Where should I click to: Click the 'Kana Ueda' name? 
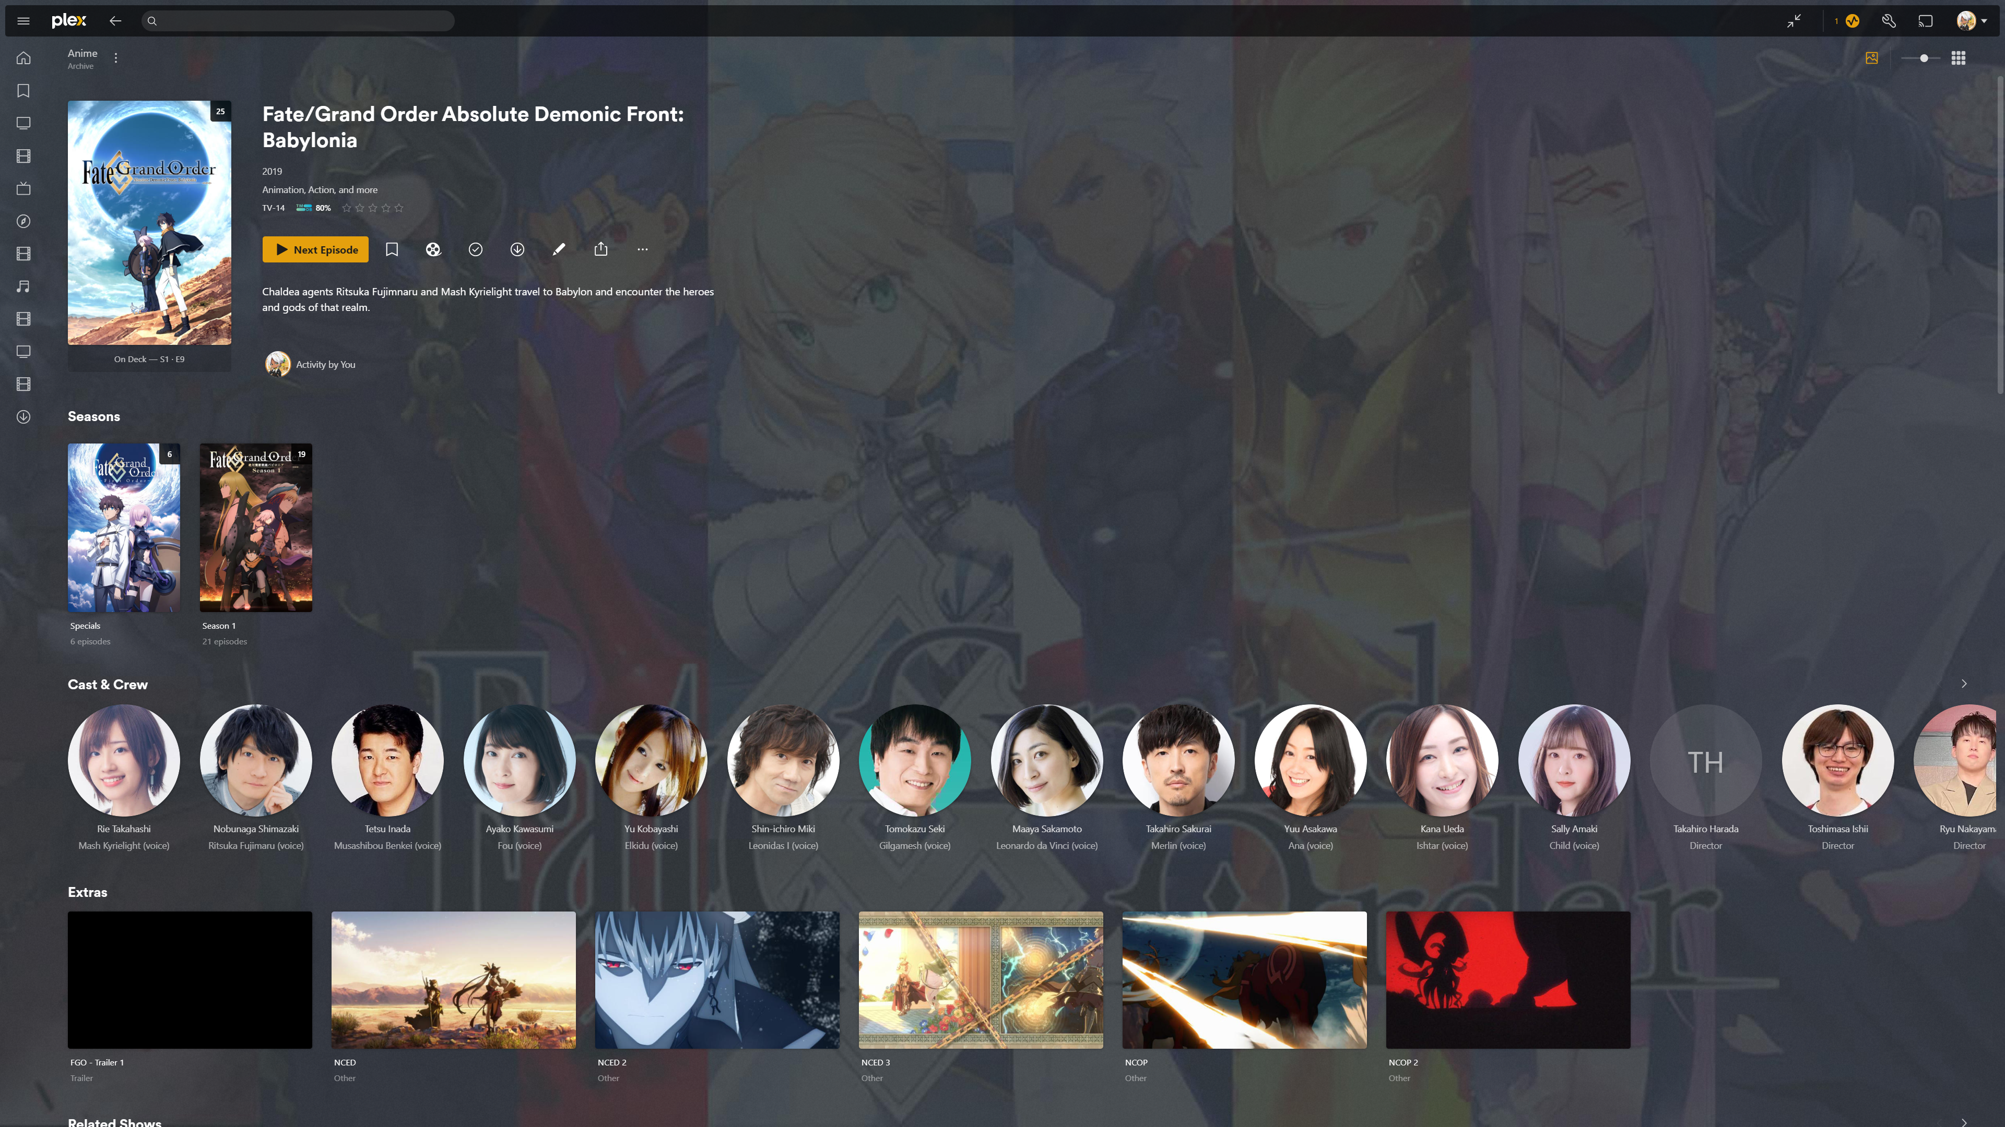pos(1442,829)
